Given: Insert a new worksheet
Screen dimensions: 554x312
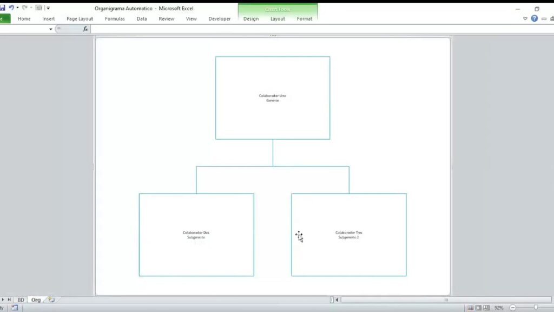Looking at the screenshot, I should pyautogui.click(x=51, y=300).
